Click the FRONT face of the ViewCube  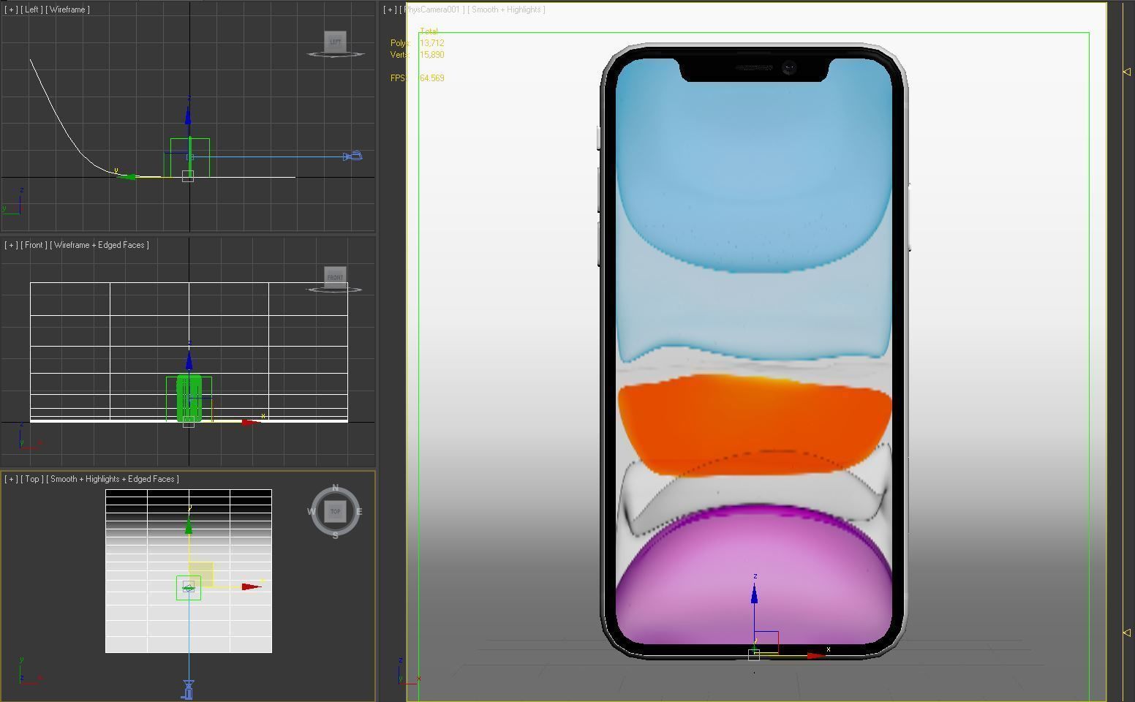pos(335,277)
